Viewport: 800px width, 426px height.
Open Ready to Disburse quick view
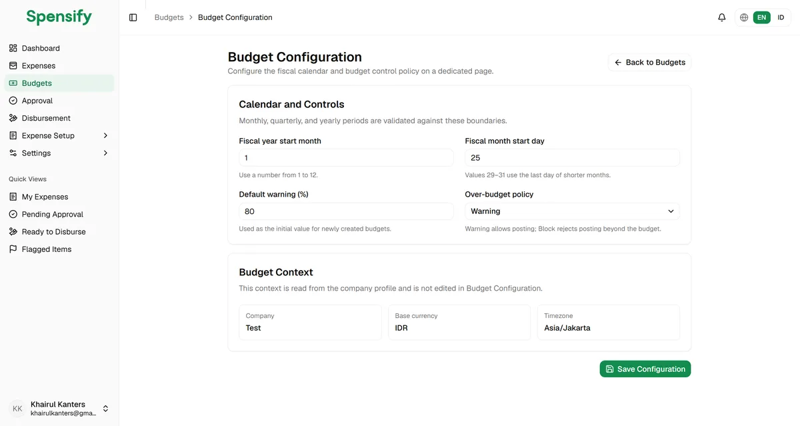(59, 231)
